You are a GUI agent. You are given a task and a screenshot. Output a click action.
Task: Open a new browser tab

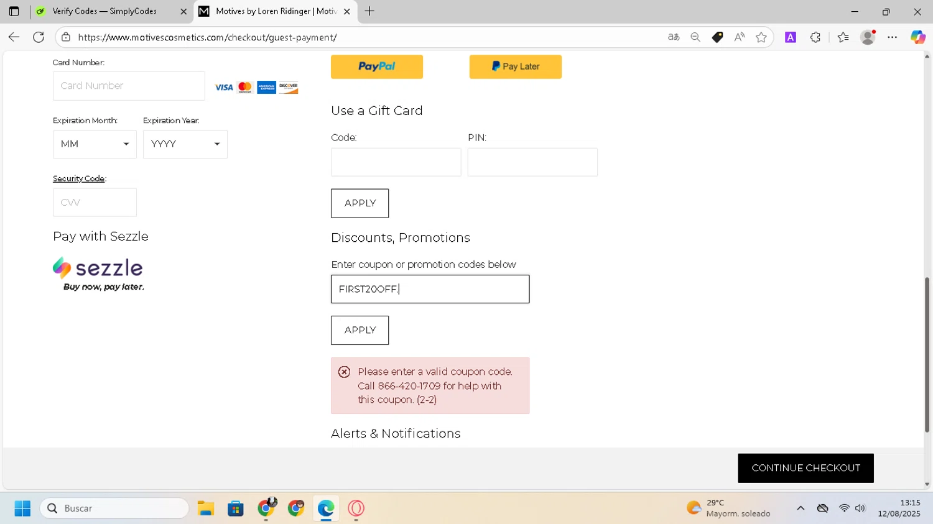pyautogui.click(x=369, y=11)
